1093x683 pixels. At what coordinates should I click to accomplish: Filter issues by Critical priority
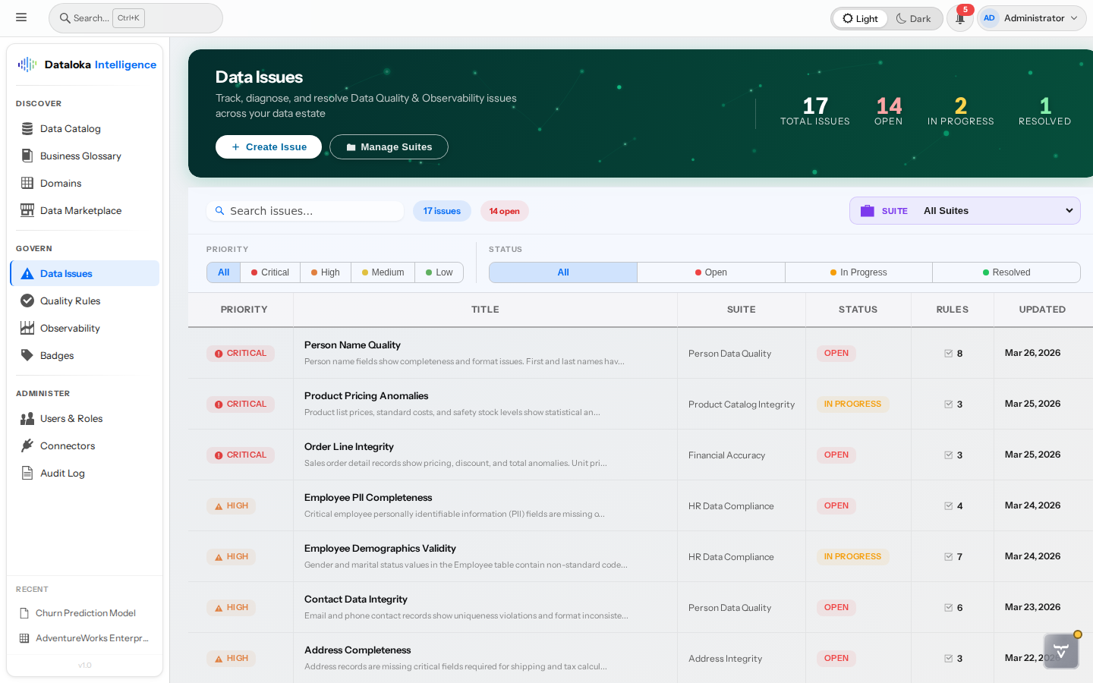click(x=269, y=272)
